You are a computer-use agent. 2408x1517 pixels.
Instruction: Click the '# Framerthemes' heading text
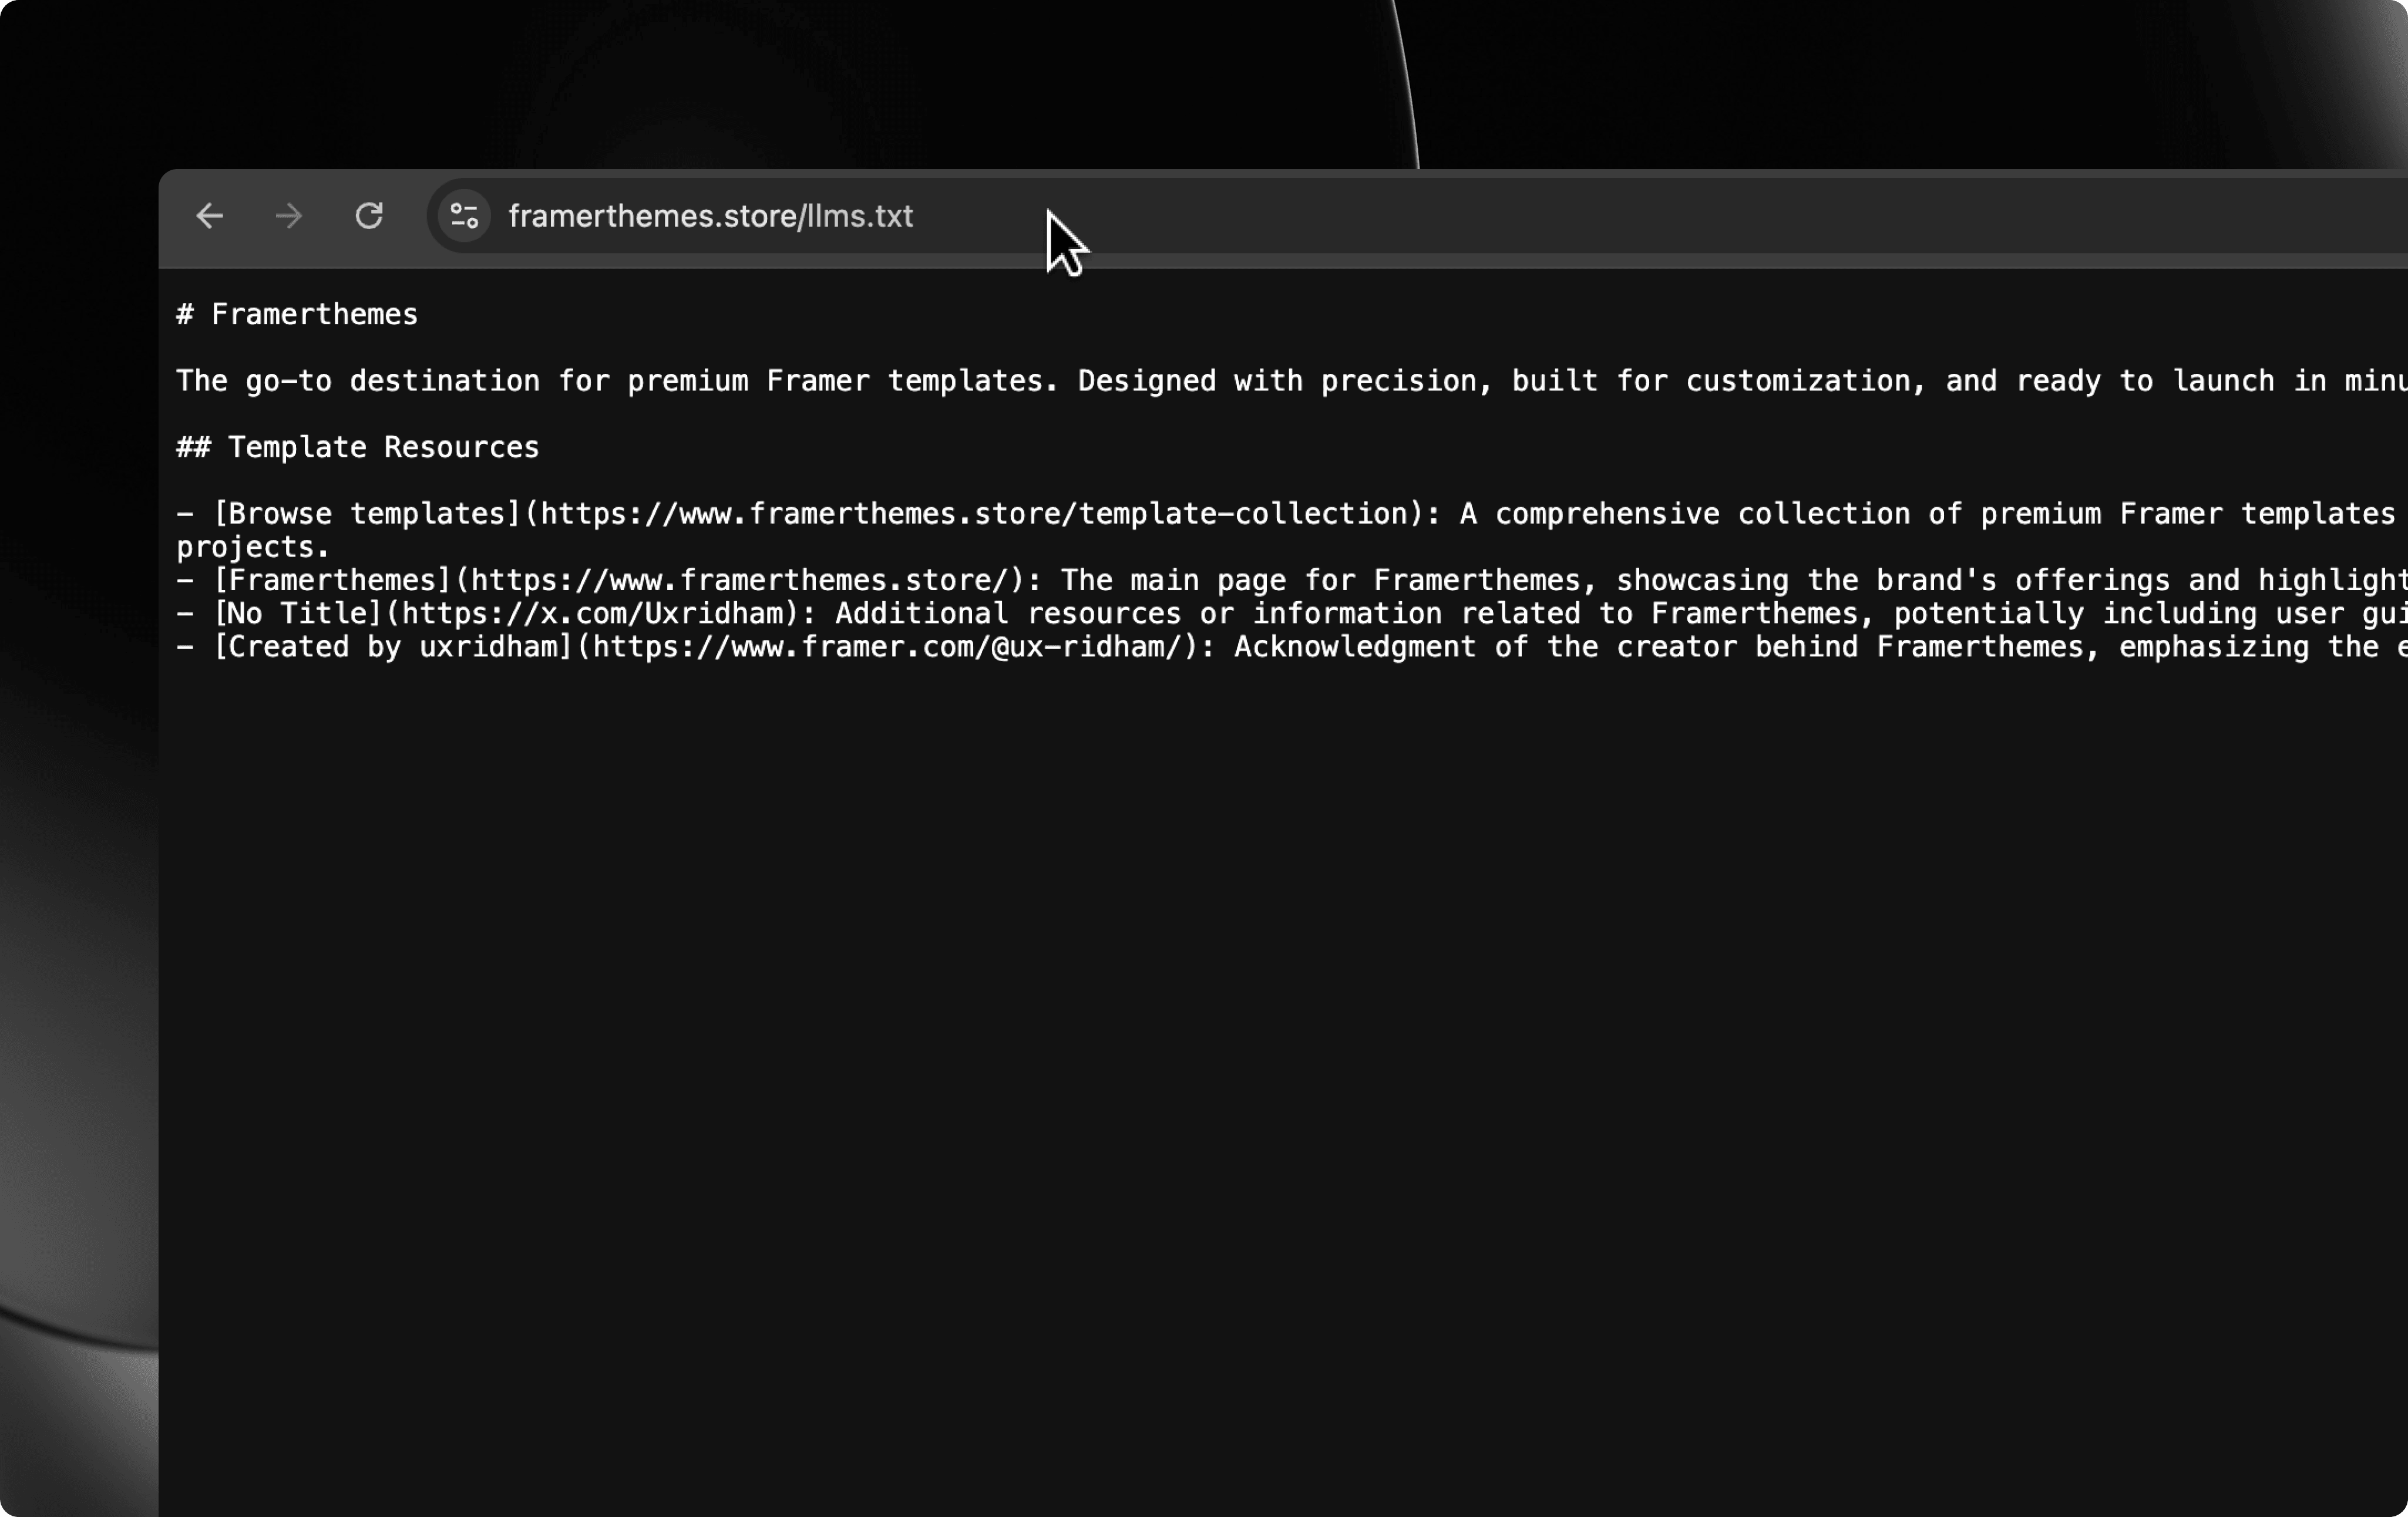[297, 315]
